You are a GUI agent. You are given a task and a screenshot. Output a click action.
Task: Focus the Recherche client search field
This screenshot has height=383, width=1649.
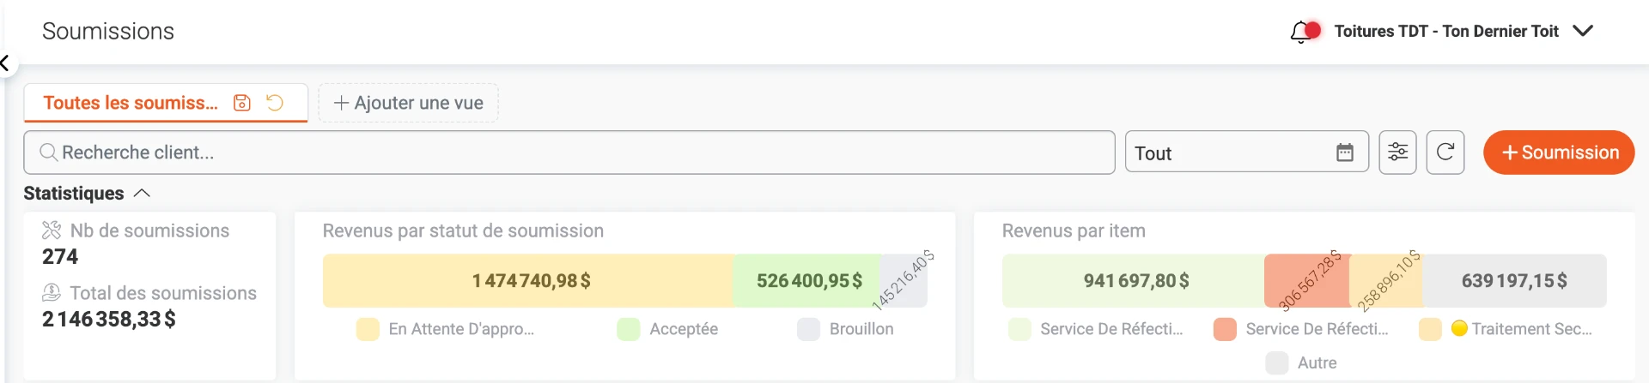tap(569, 153)
